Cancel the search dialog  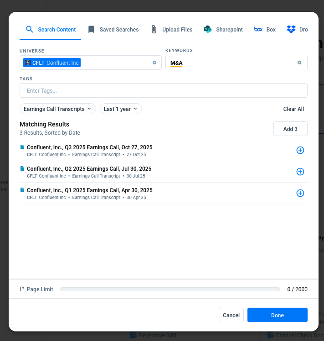pyautogui.click(x=231, y=315)
